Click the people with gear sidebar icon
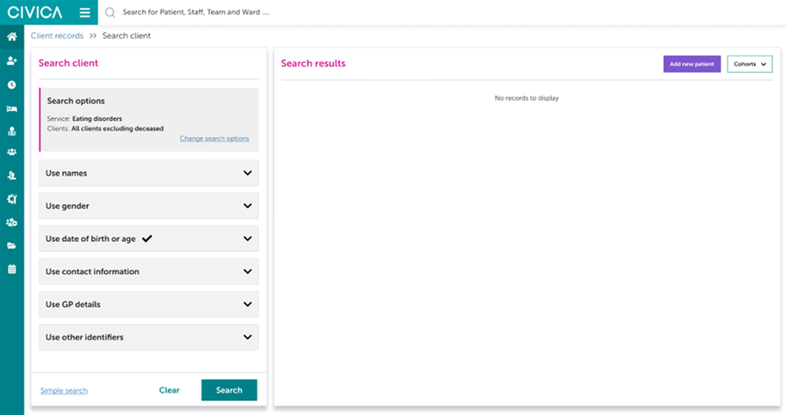Viewport: 787px width, 415px height. [x=11, y=222]
